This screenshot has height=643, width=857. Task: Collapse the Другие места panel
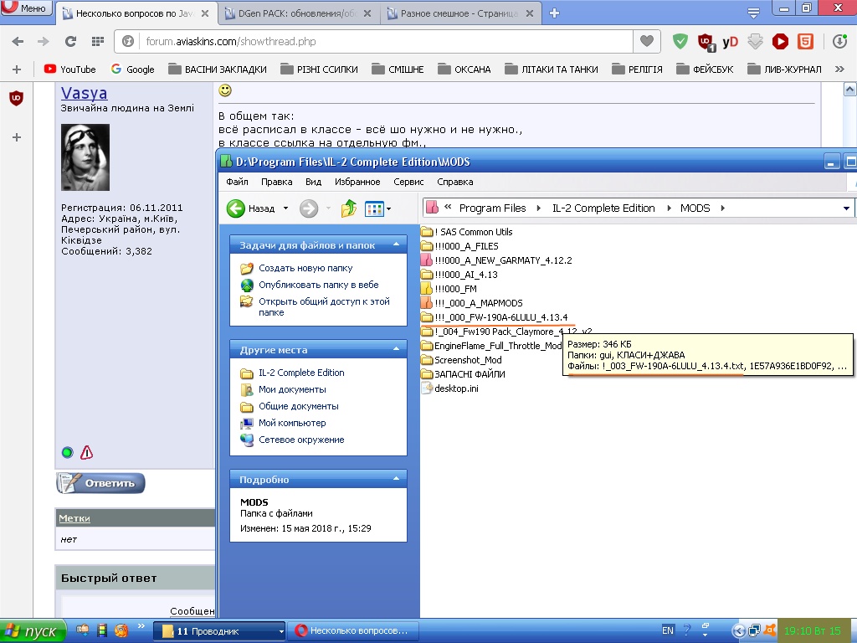tap(396, 349)
